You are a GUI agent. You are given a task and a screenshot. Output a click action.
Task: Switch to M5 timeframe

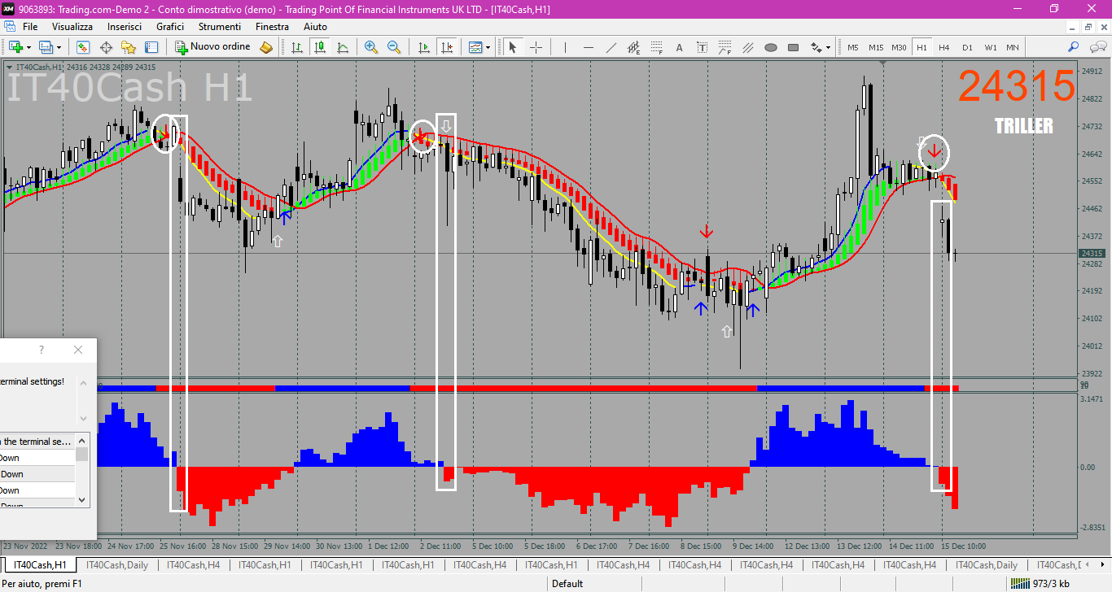tap(853, 47)
